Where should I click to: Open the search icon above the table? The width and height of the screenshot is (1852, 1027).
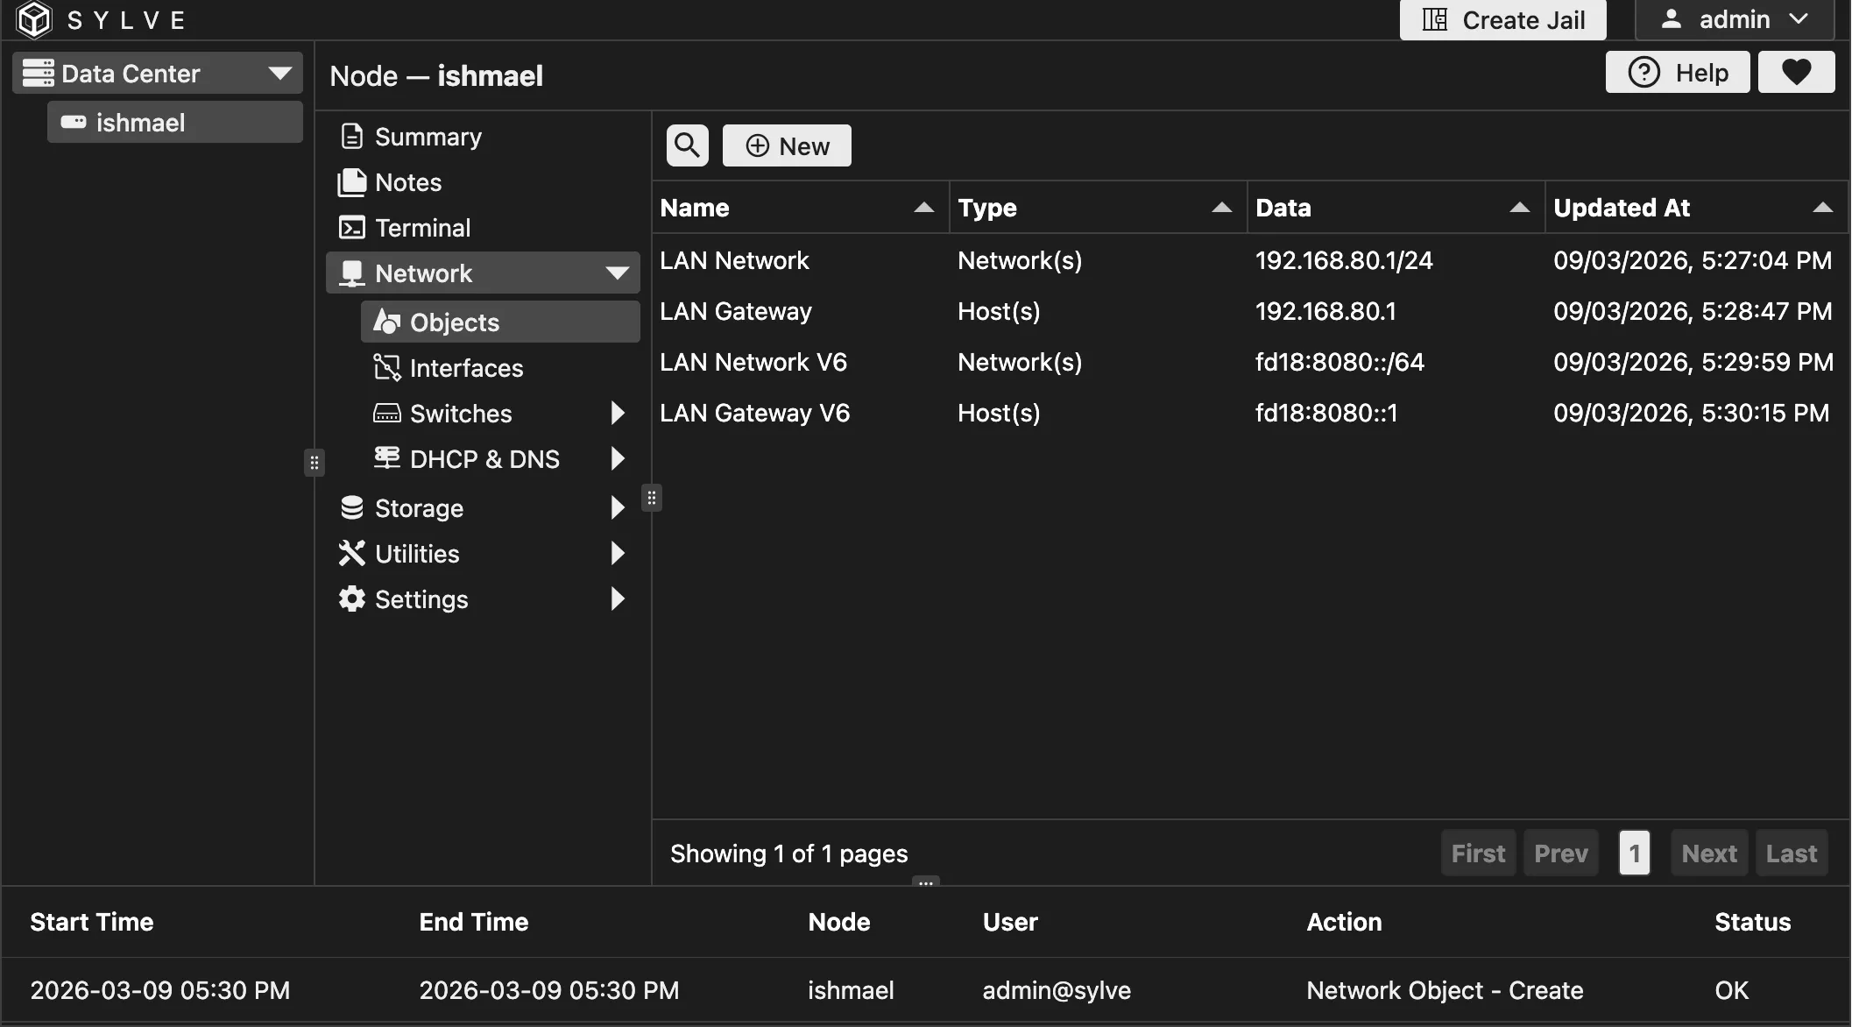click(687, 145)
